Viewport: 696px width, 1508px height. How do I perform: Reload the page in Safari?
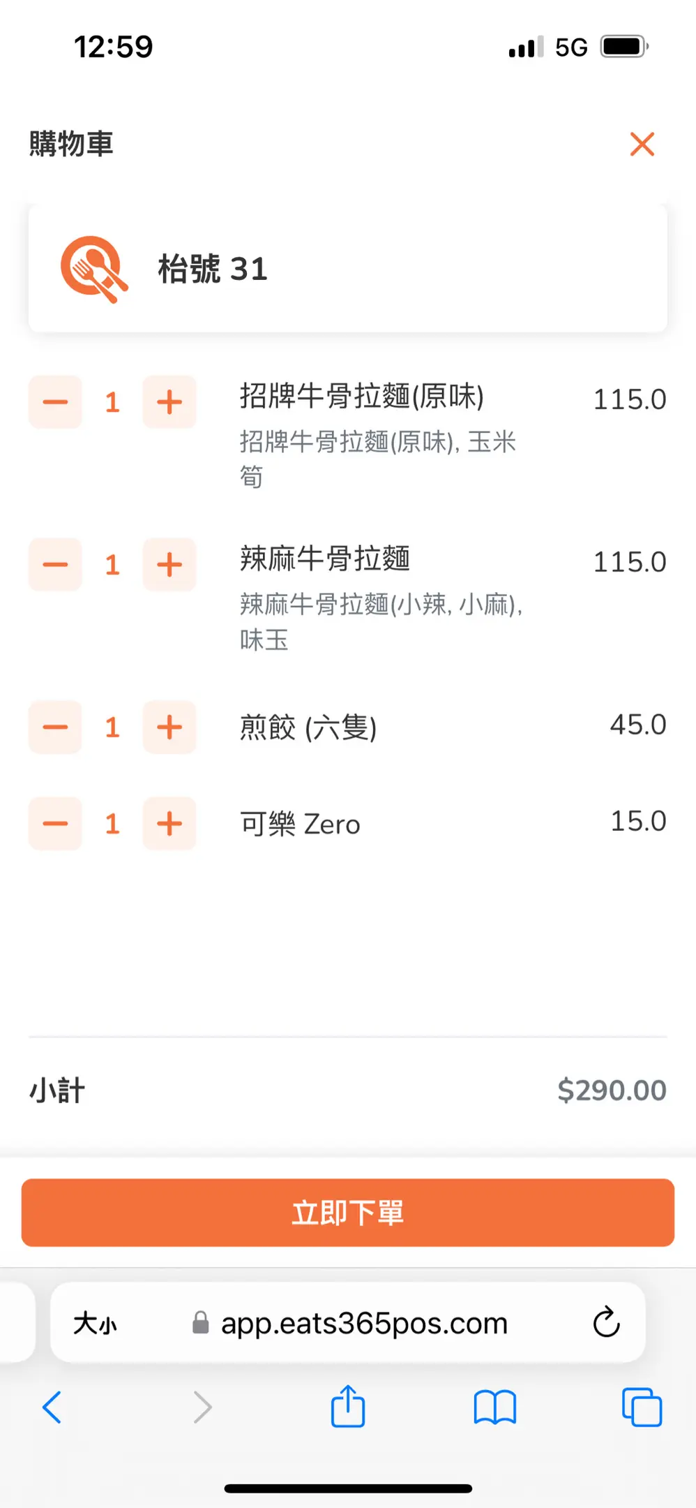(x=606, y=1322)
